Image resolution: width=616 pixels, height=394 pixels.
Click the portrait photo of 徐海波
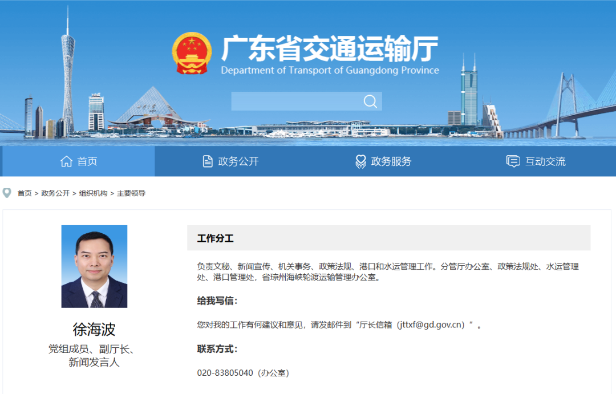(x=94, y=266)
